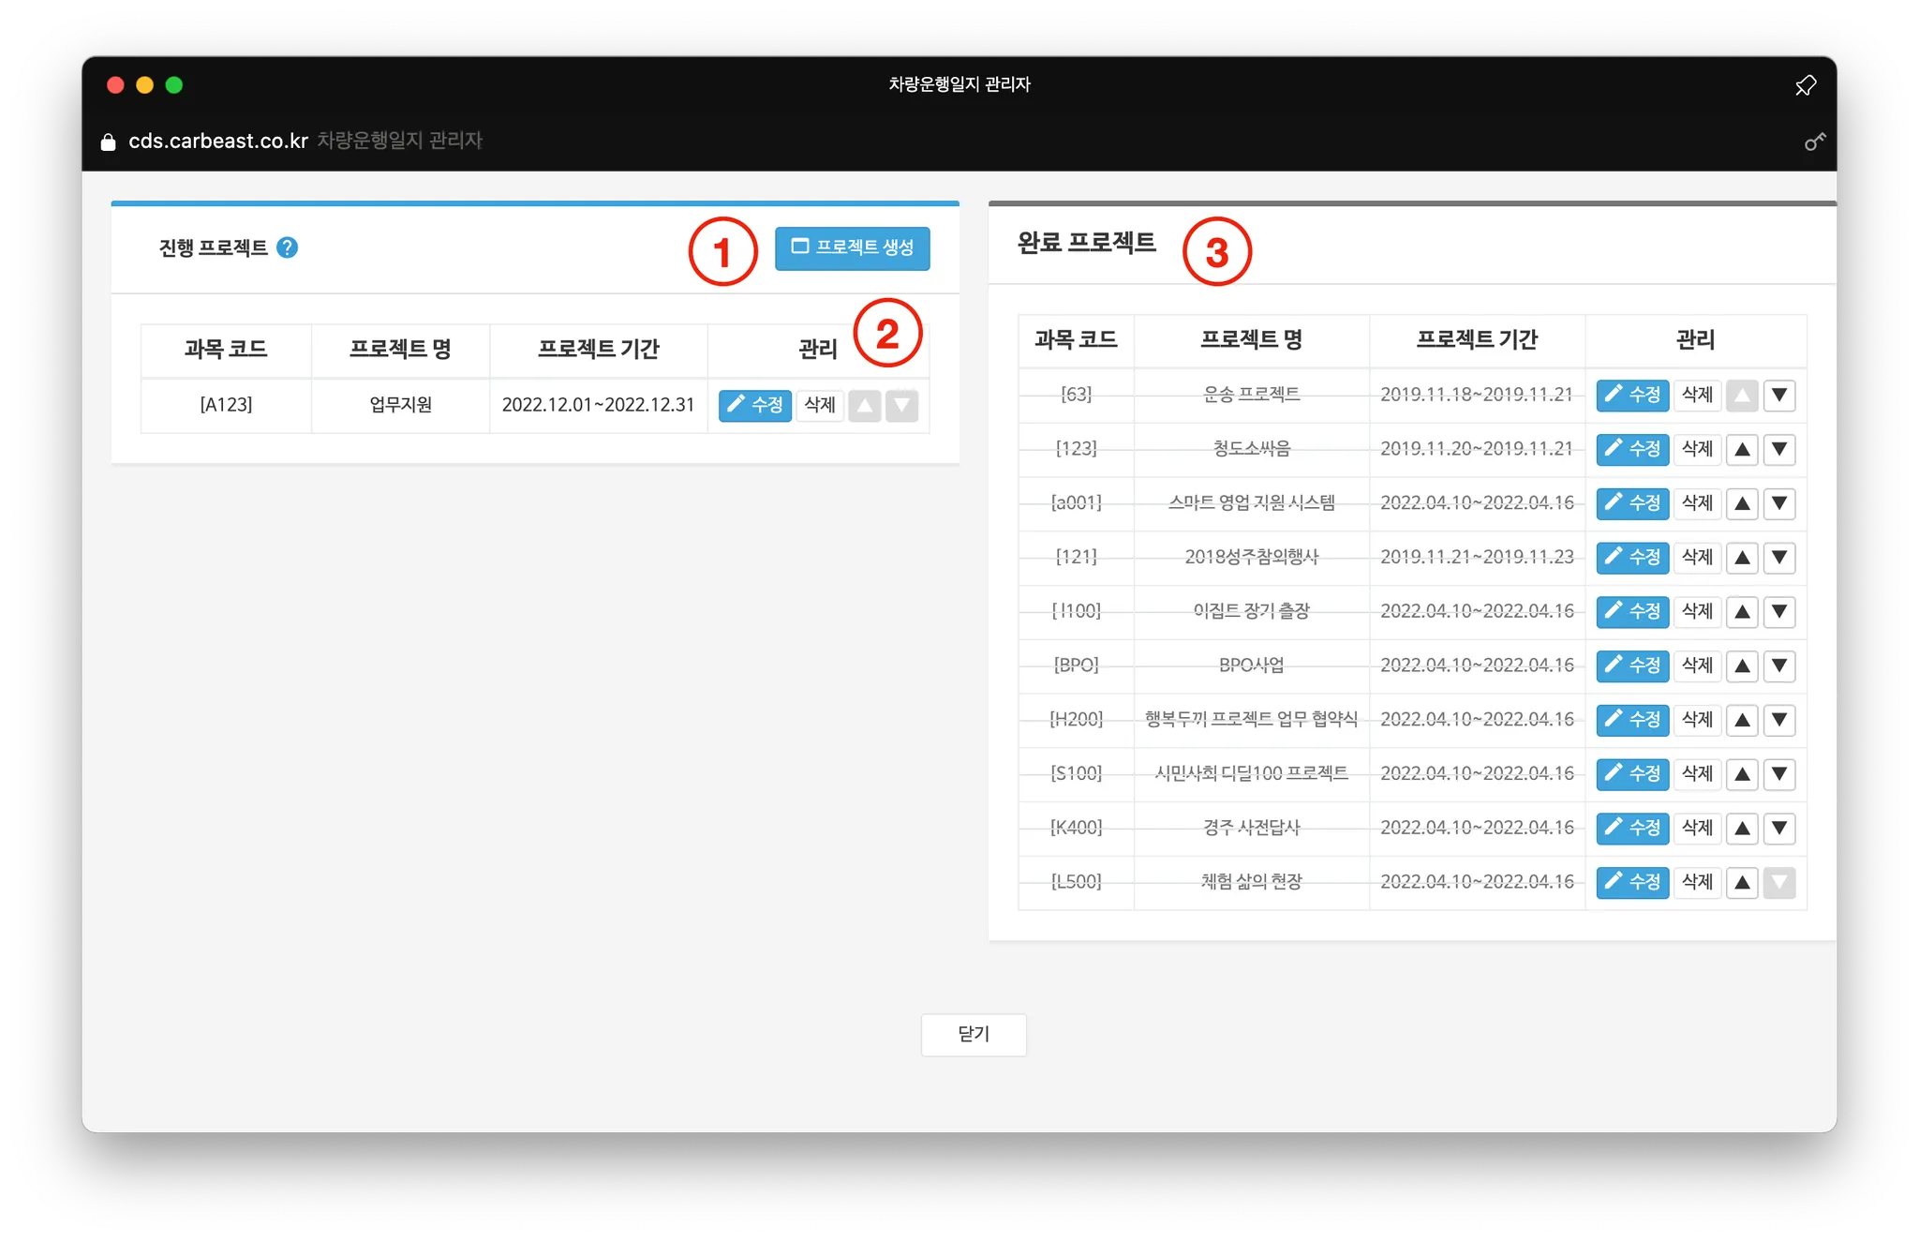Click help icon next to 진행 프로젝트
Image resolution: width=1919 pixels, height=1241 pixels.
(x=288, y=247)
